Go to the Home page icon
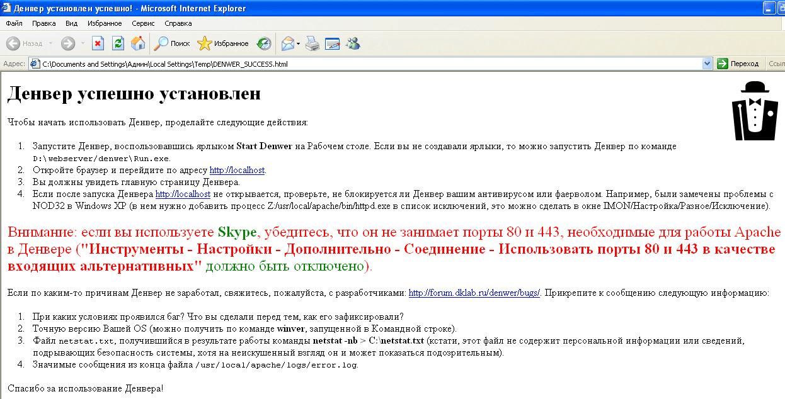Image resolution: width=785 pixels, height=399 pixels. tap(138, 43)
